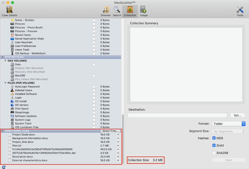This screenshot has width=249, height=169.
Task: Click the Destination path field
Action: 177,115
